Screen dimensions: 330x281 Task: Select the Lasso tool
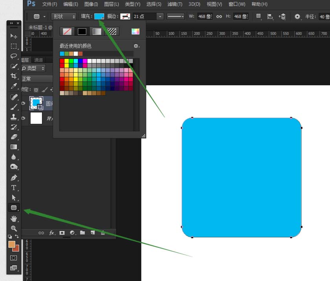tap(14, 56)
